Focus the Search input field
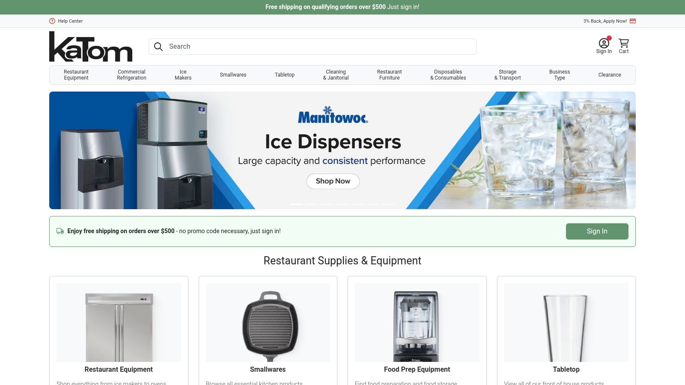This screenshot has height=385, width=685. click(x=313, y=47)
